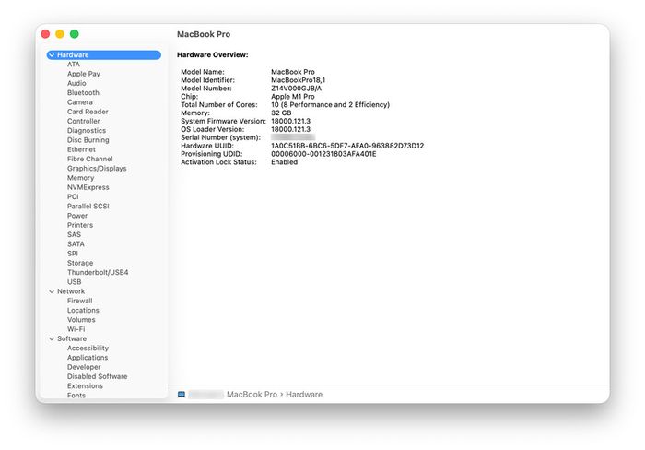The width and height of the screenshot is (645, 450).
Task: Click the Provisioning UDID value
Action: point(323,154)
